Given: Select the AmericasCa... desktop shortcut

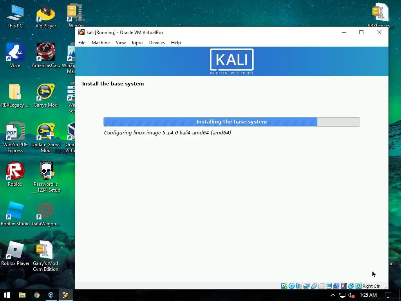Looking at the screenshot, I should click(46, 55).
